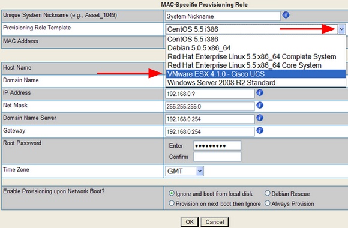This screenshot has width=348, height=228.
Task: Choose Windows Server 2008 R2 Standard
Action: [x=256, y=83]
